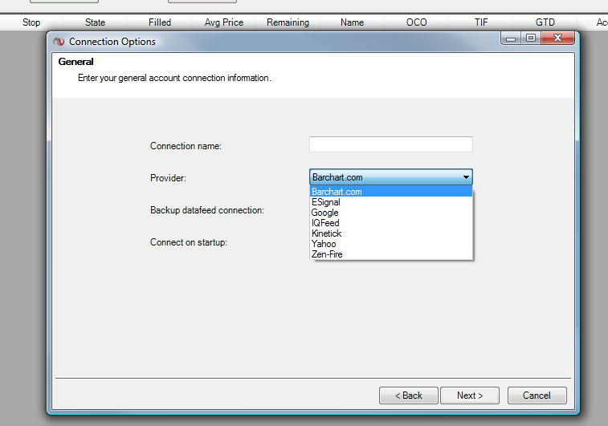Image resolution: width=608 pixels, height=426 pixels.
Task: Click the OCO column header
Action: 417,22
